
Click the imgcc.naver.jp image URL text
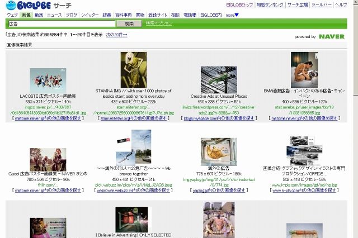[48, 110]
